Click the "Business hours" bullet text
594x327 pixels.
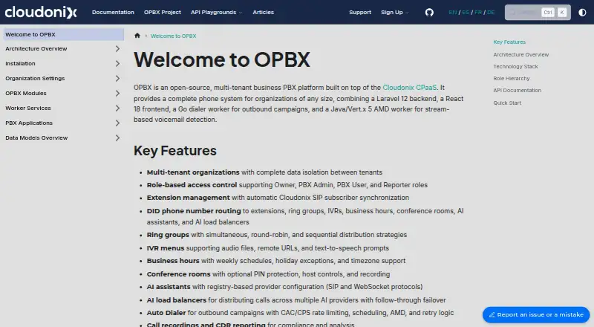click(x=173, y=261)
